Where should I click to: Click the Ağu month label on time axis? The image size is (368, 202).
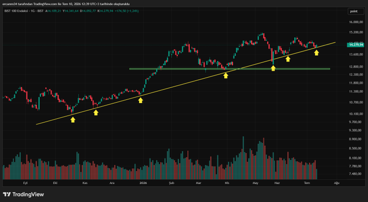[337, 183]
